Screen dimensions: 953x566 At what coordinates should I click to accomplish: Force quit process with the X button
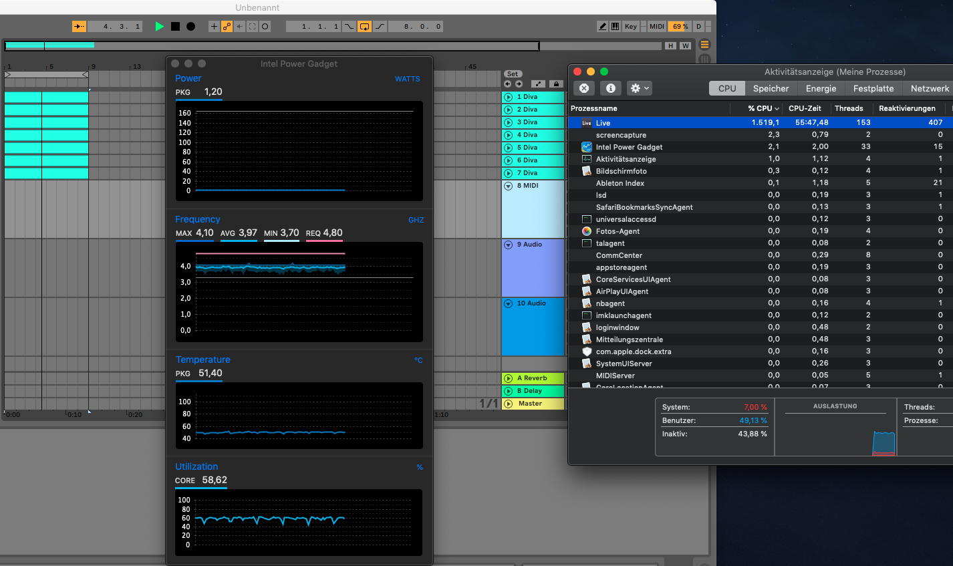pos(583,88)
